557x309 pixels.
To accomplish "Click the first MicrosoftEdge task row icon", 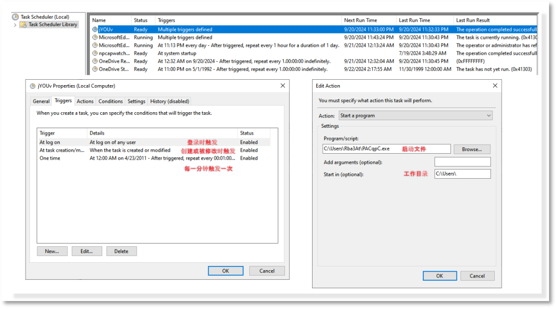I will click(95, 38).
